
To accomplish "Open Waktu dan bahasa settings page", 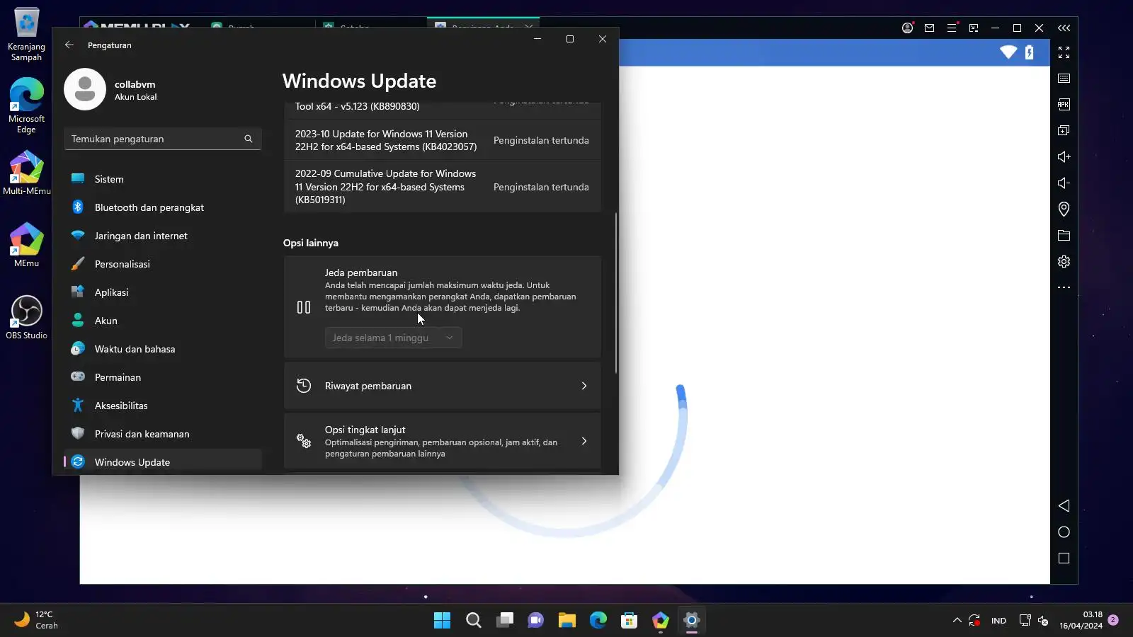I will [162, 349].
